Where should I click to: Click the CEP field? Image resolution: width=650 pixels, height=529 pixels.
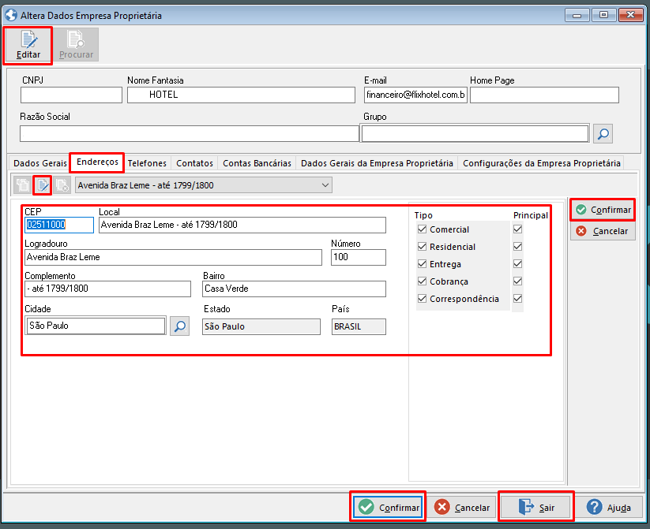point(59,225)
